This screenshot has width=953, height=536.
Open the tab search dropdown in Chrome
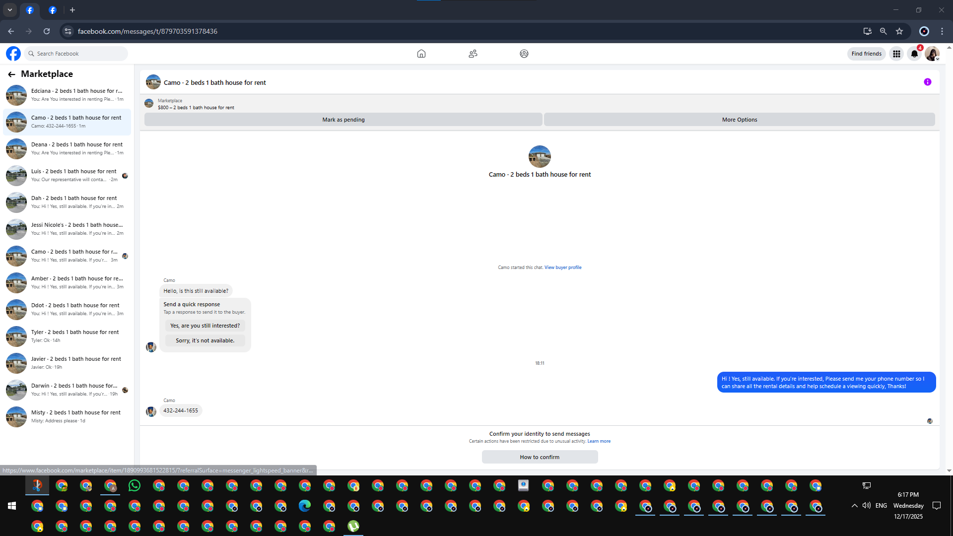(x=9, y=10)
